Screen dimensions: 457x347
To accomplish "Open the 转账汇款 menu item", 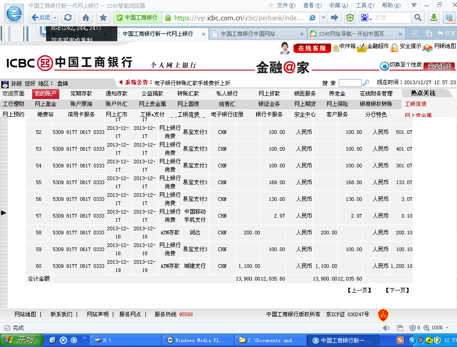I will (x=188, y=94).
